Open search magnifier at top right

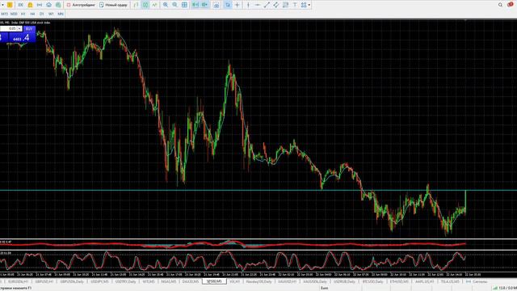coord(500,5)
